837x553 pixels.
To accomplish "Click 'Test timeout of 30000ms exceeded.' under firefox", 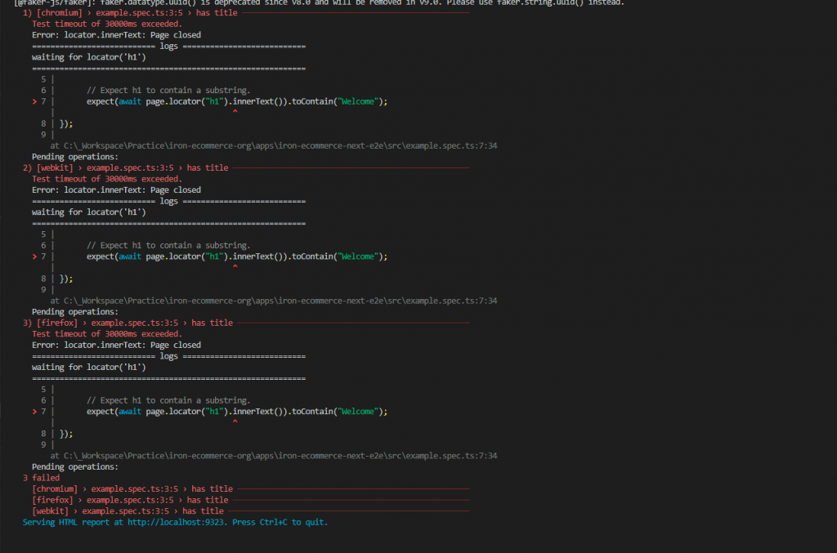I will [x=107, y=334].
